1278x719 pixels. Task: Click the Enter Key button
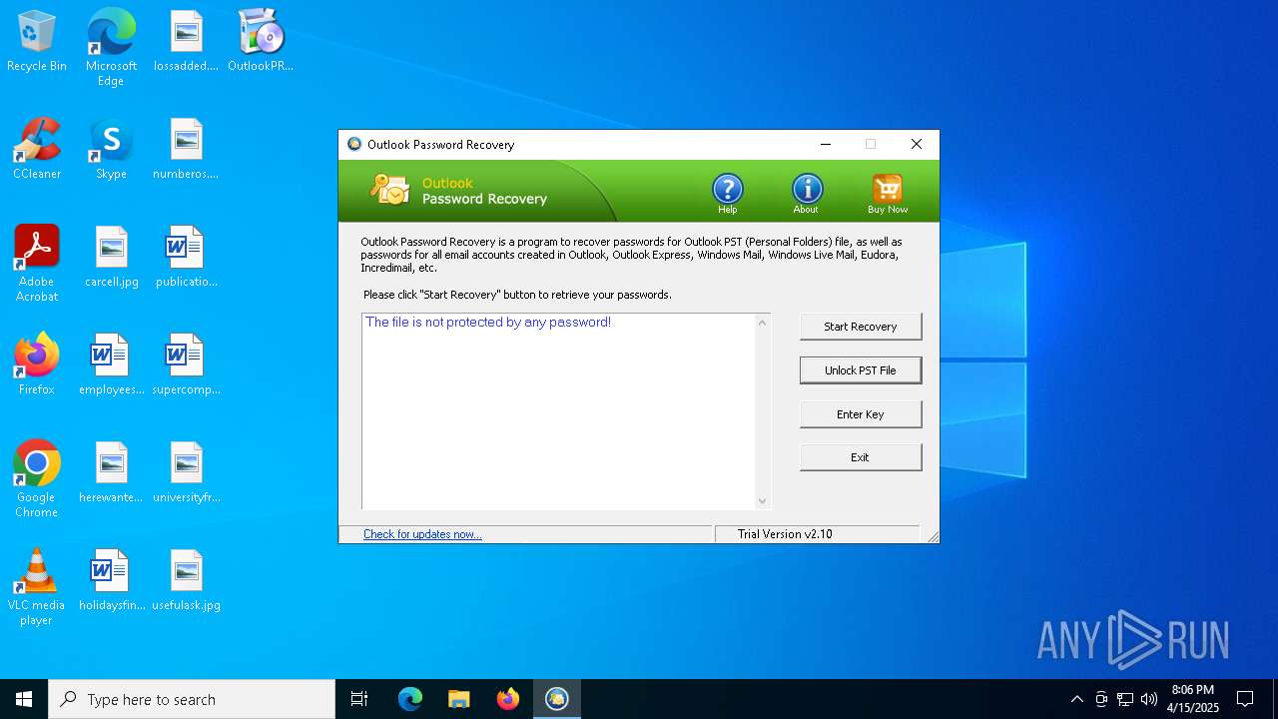[x=861, y=414]
